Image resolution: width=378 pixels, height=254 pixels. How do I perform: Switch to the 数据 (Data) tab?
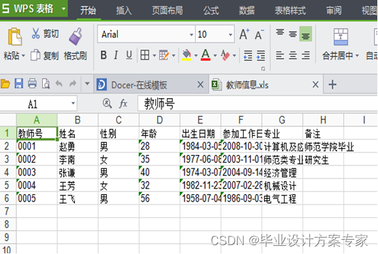point(247,10)
